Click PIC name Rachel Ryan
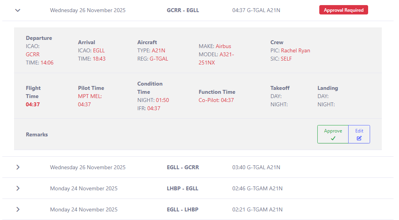 coord(295,50)
